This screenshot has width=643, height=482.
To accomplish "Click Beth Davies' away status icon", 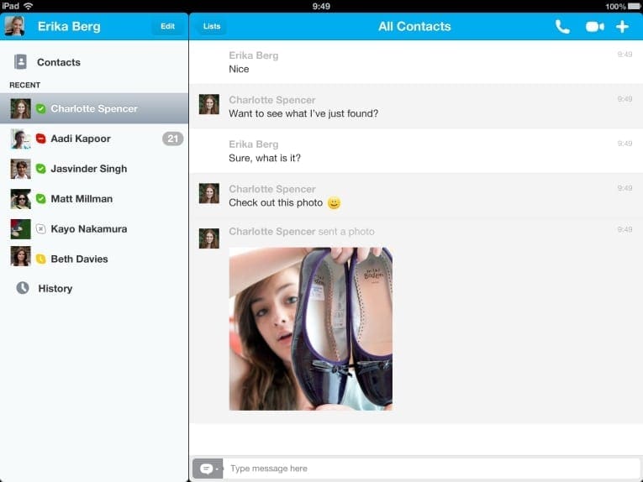I will 40,259.
